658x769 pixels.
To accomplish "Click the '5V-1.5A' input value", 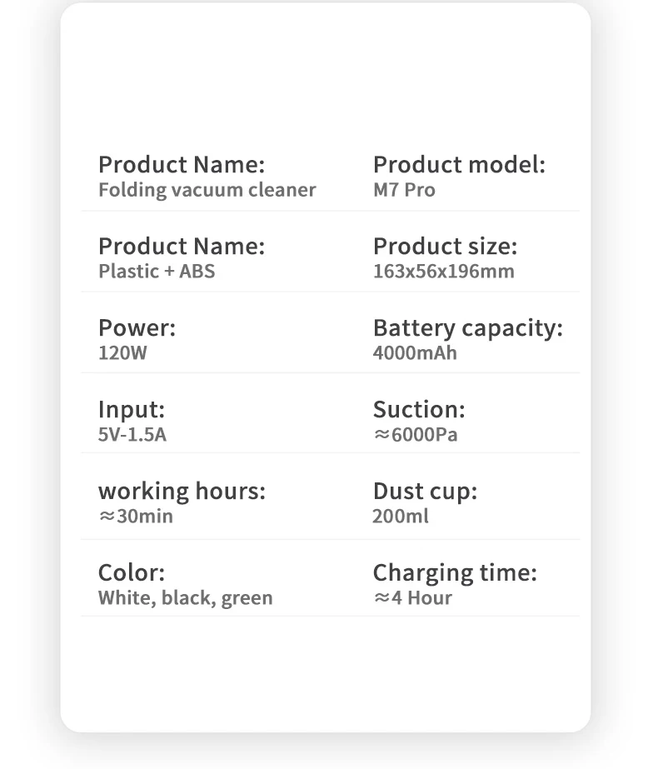I will [132, 435].
